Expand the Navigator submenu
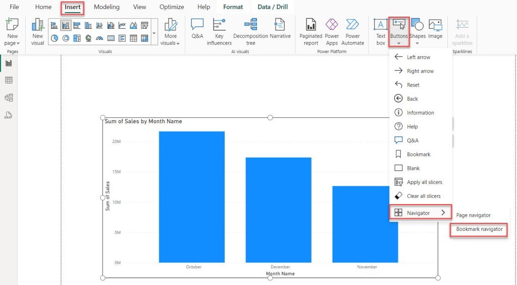 [x=421, y=213]
